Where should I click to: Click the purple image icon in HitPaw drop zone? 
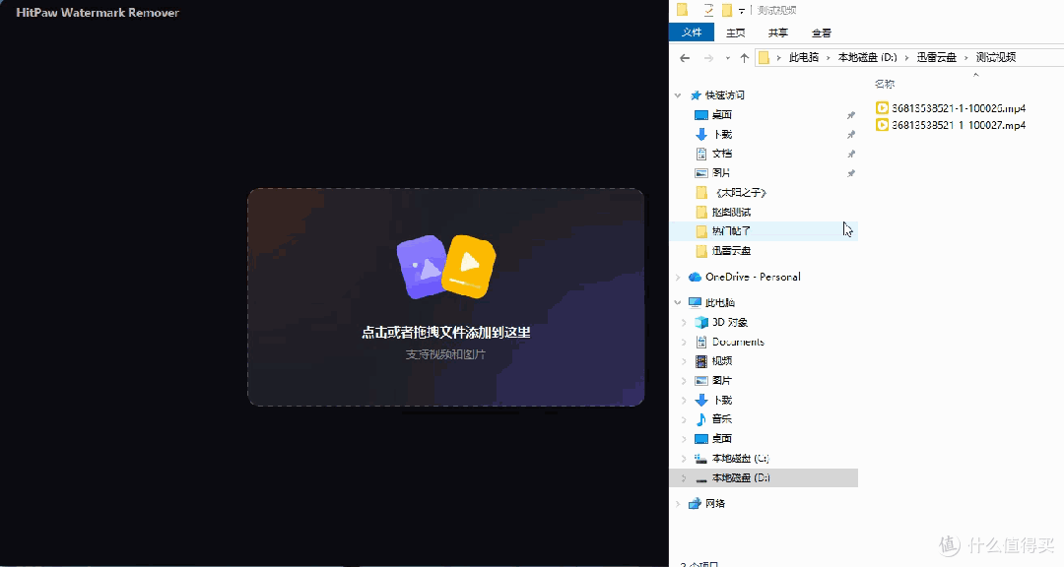pos(421,267)
